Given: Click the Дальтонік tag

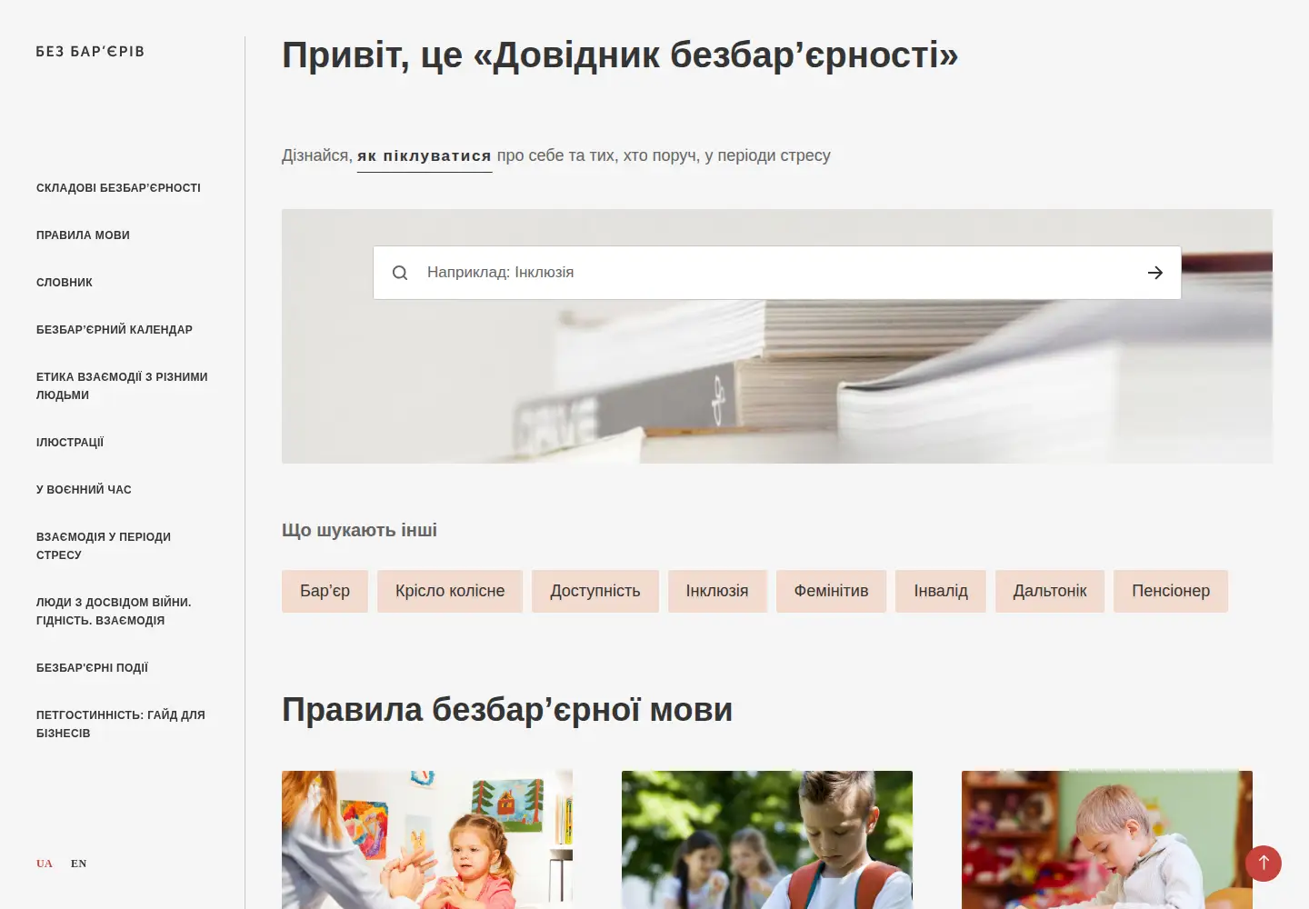Looking at the screenshot, I should tap(1050, 591).
